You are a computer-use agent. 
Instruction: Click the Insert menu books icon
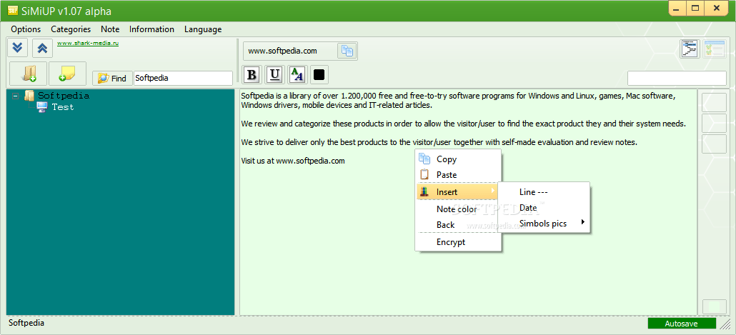point(424,192)
